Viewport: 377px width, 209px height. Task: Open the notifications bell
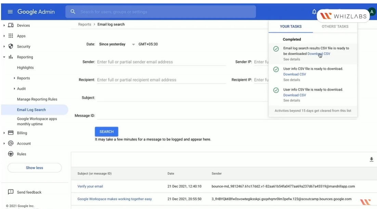[x=314, y=12]
